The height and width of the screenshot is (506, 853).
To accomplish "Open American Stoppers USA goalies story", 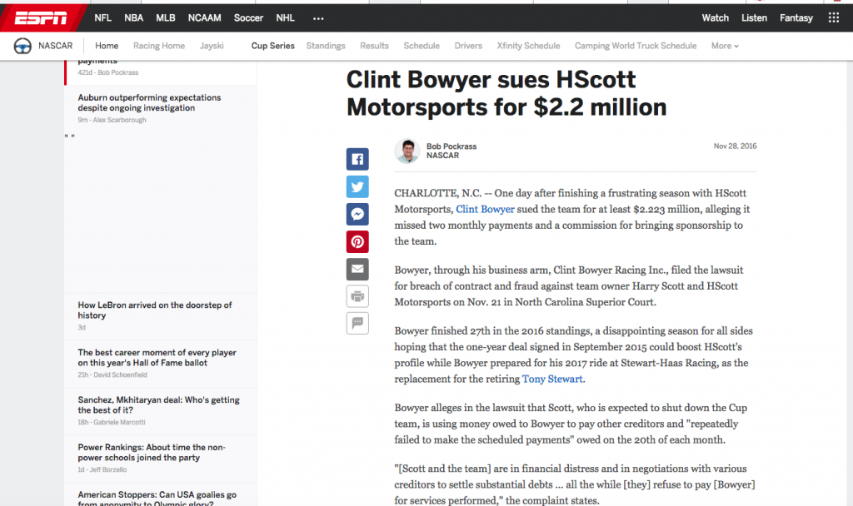I will (157, 499).
